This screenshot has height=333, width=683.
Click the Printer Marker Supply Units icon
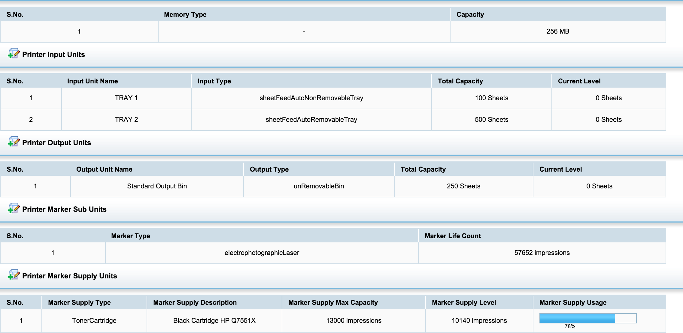14,275
